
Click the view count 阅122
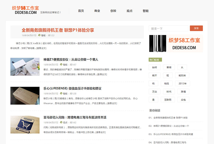tap(51, 35)
